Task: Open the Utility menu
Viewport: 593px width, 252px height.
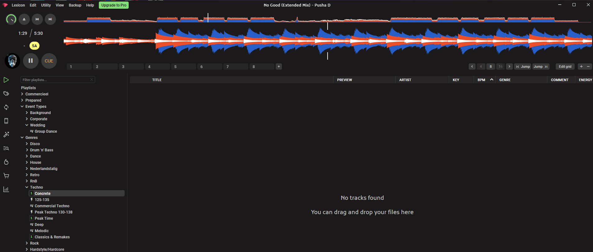Action: coord(46,5)
